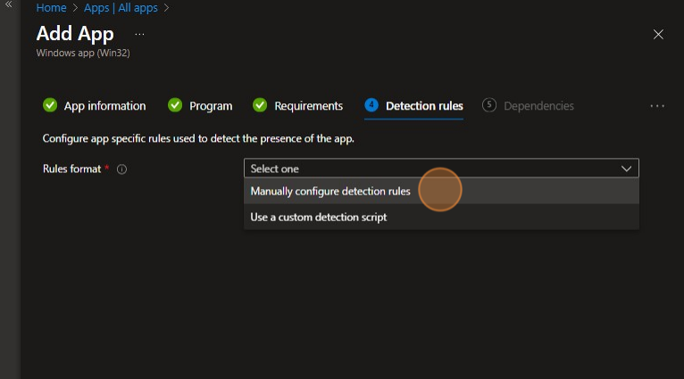Viewport: 684px width, 379px height.
Task: Open the ellipsis menu beside Add App title
Action: (139, 34)
